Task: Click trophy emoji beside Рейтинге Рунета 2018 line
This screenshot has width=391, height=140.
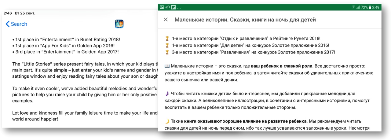Action: [167, 39]
